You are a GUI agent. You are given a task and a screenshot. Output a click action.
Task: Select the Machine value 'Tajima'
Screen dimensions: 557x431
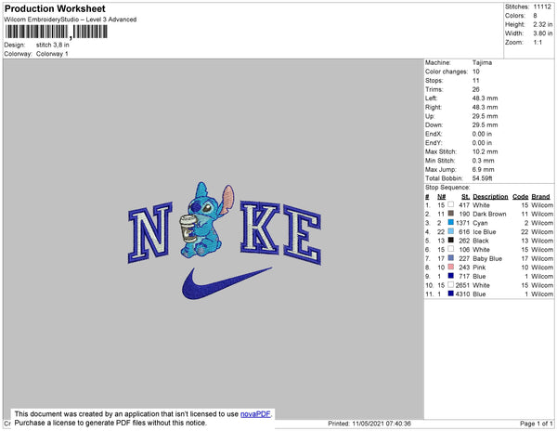482,62
